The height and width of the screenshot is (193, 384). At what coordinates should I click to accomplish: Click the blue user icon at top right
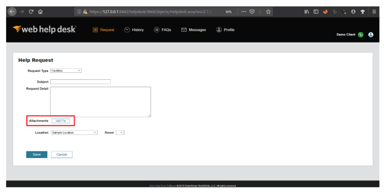(x=371, y=35)
